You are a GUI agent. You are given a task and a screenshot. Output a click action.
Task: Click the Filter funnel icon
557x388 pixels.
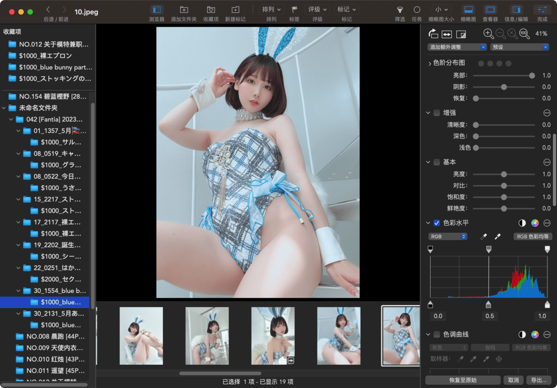pyautogui.click(x=400, y=10)
